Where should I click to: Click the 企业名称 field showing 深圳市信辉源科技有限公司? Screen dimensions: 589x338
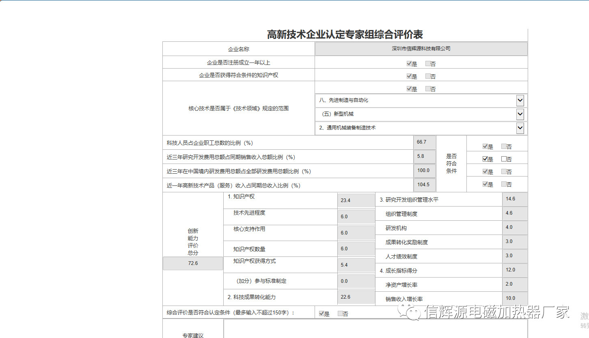pos(421,49)
